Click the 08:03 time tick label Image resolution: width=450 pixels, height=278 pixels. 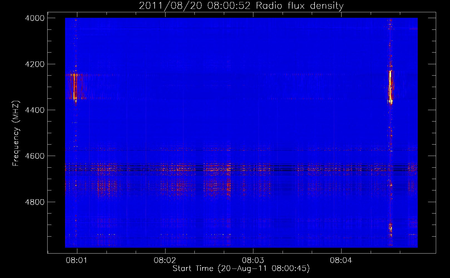253,260
